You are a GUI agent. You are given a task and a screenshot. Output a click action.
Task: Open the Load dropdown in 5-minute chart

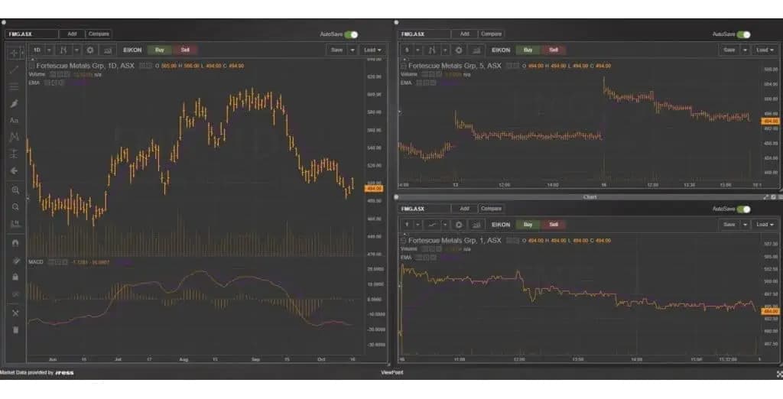pyautogui.click(x=765, y=50)
